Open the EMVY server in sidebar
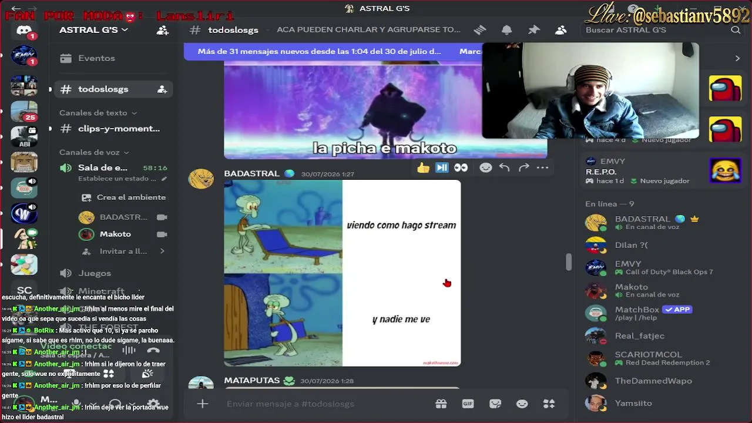 pyautogui.click(x=24, y=56)
